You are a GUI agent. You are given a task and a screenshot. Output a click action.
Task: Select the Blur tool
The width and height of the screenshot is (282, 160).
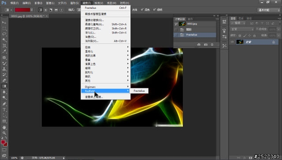coord(4,92)
